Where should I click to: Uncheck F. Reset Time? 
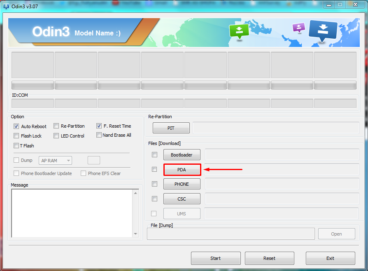[x=99, y=126]
